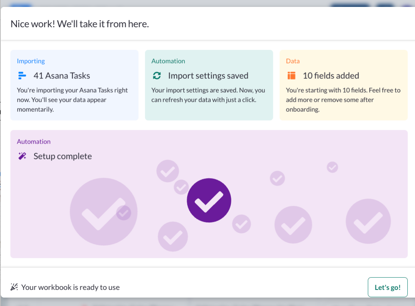Click the Let's go! button
Image resolution: width=415 pixels, height=306 pixels.
[387, 287]
